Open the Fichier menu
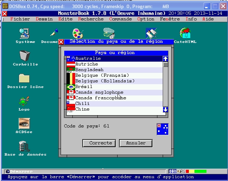The width and height of the screenshot is (228, 181). (x=20, y=19)
